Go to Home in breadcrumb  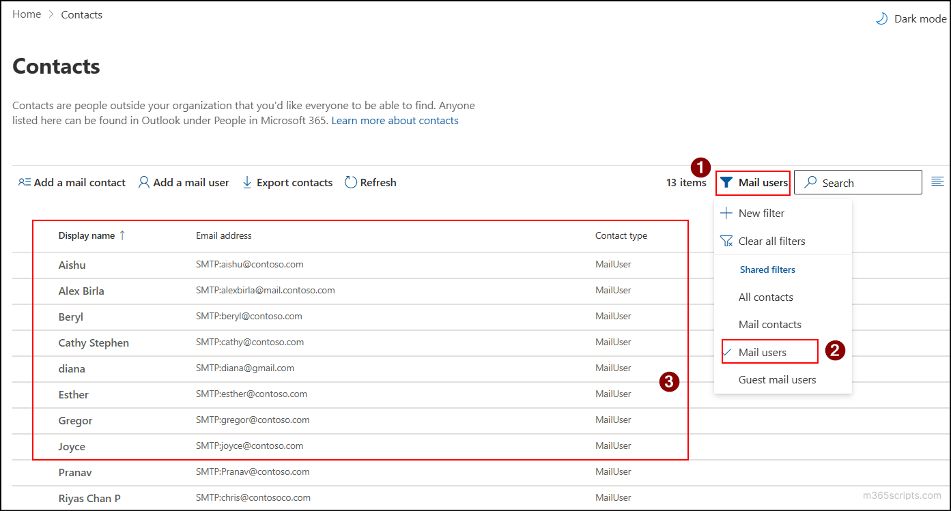coord(27,14)
